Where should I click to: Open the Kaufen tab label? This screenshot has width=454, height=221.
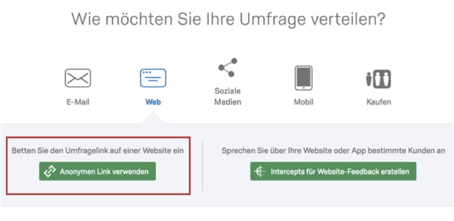[378, 102]
